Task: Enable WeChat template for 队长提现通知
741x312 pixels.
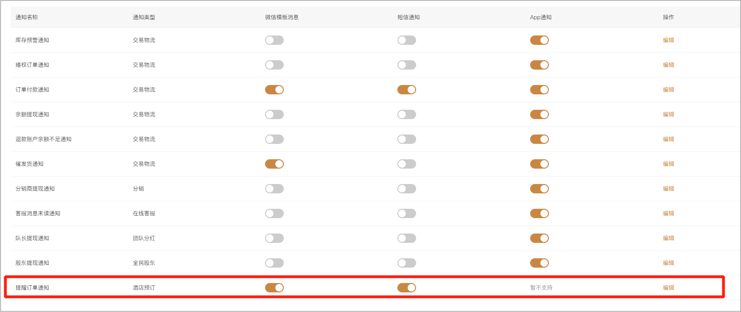Action: click(274, 238)
